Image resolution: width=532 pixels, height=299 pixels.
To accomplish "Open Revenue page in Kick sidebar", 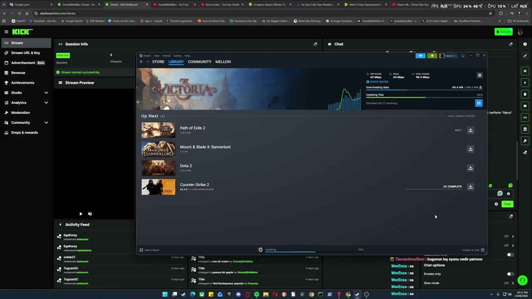I will tap(26, 73).
